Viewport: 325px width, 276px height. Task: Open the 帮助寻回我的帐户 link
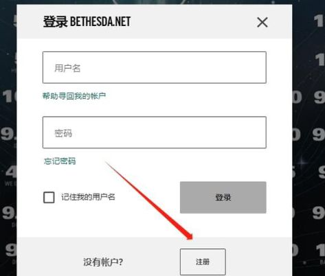pos(74,96)
